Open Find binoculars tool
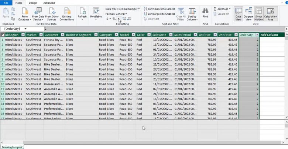Viewport: 288px width, 149px height. click(205, 13)
